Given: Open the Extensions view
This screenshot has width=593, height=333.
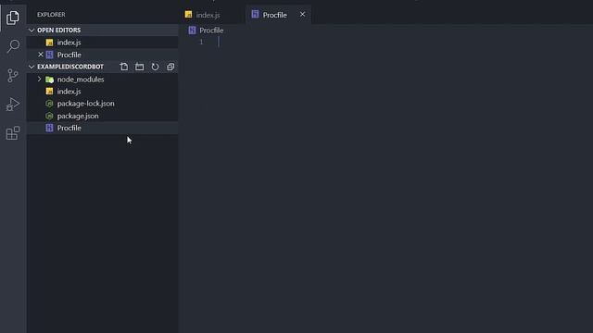Looking at the screenshot, I should 13,133.
